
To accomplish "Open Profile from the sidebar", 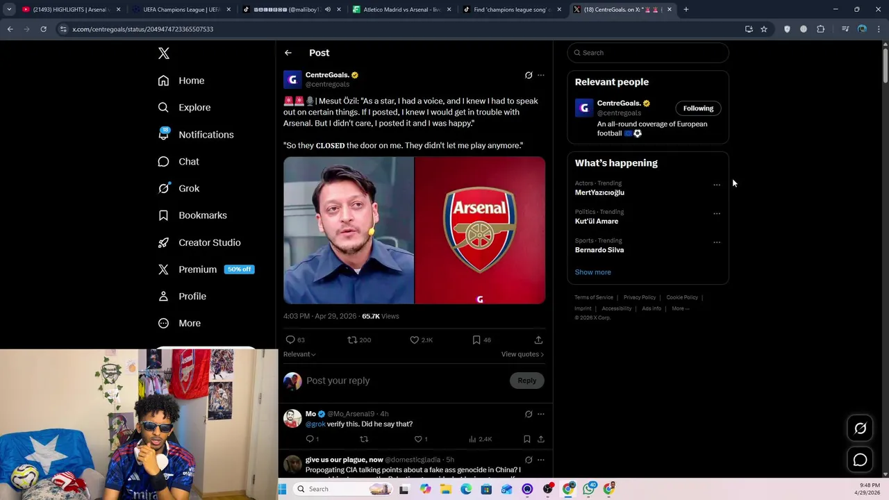I will (x=182, y=297).
